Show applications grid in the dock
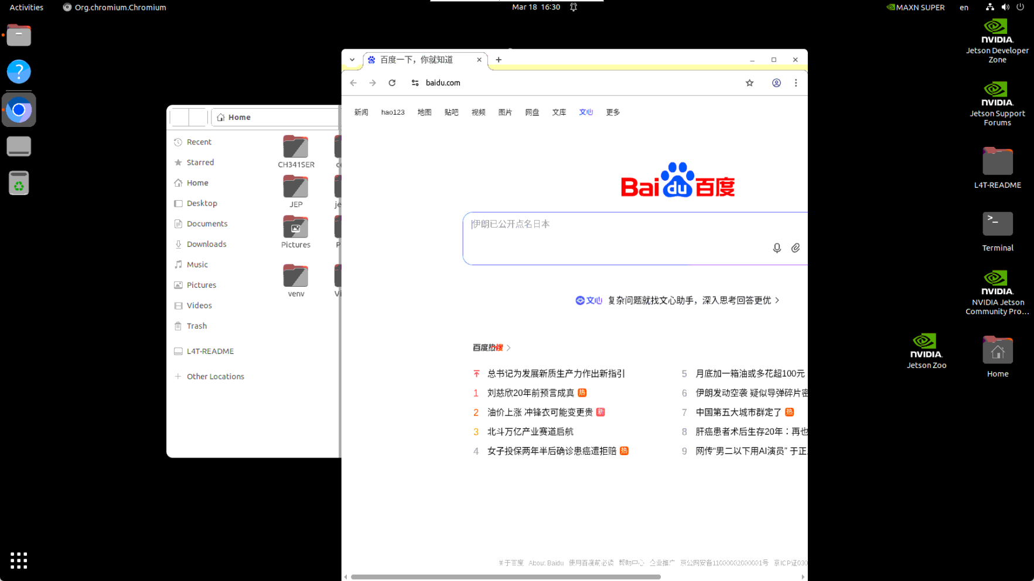The image size is (1034, 581). [19, 560]
